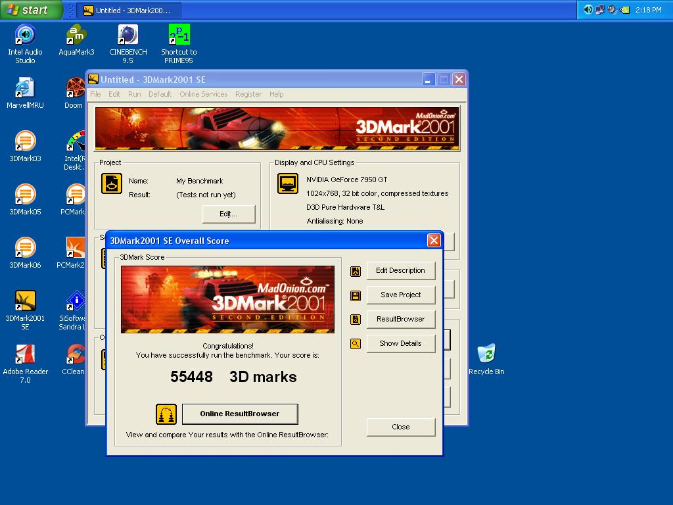Select the 3DMark2001 SE desktop icon

point(26,310)
